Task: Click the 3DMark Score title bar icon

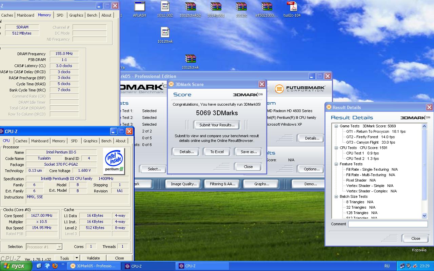Action: [171, 84]
